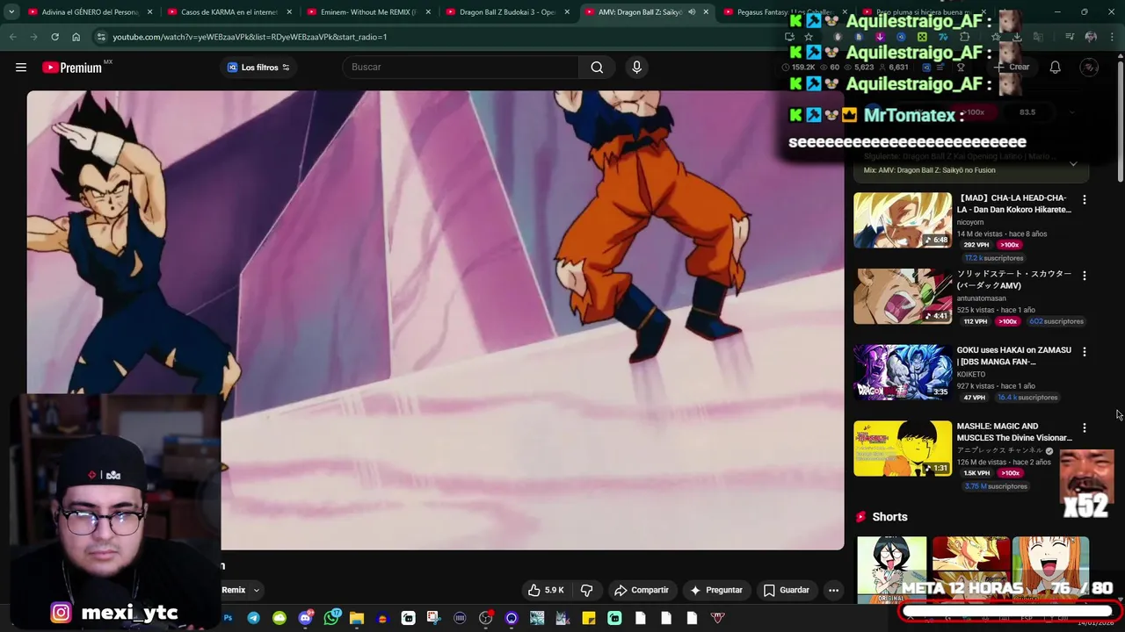Open the browser home page
Screen dimensions: 1125x632
point(76,37)
